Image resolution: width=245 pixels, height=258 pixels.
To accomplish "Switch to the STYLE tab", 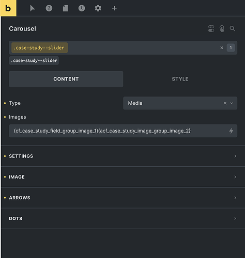I will point(180,79).
